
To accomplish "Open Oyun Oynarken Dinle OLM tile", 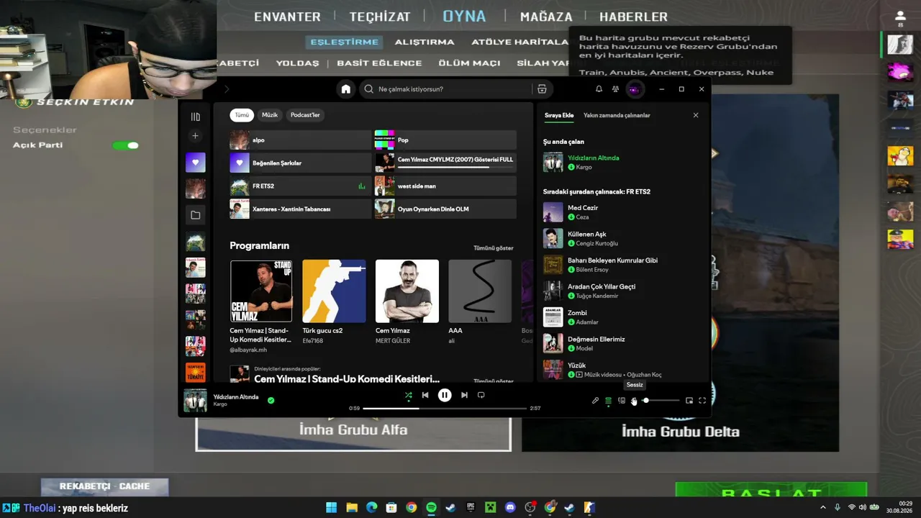I will pos(445,209).
